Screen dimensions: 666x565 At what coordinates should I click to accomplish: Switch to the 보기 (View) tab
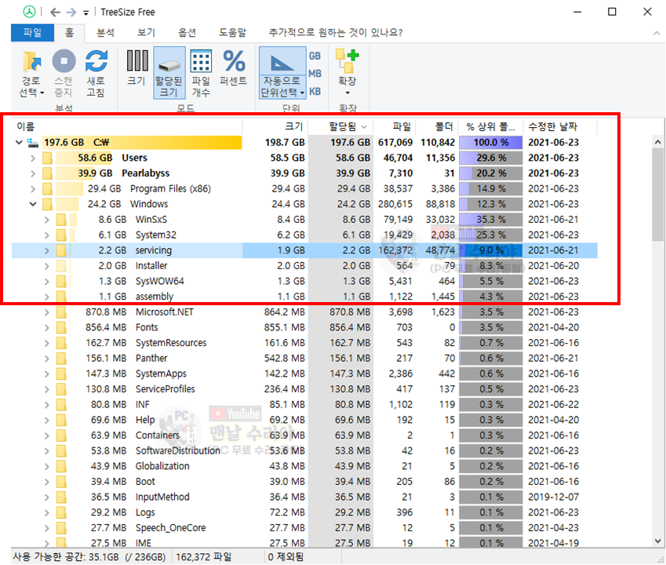point(146,33)
